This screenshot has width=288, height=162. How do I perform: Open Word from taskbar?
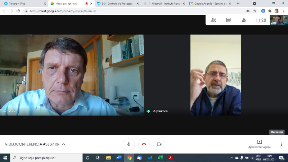pyautogui.click(x=119, y=158)
